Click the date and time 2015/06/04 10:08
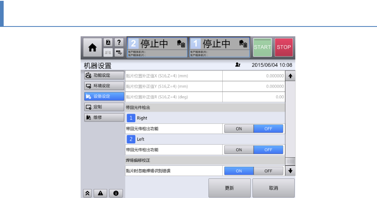The image size is (377, 198). [x=272, y=65]
